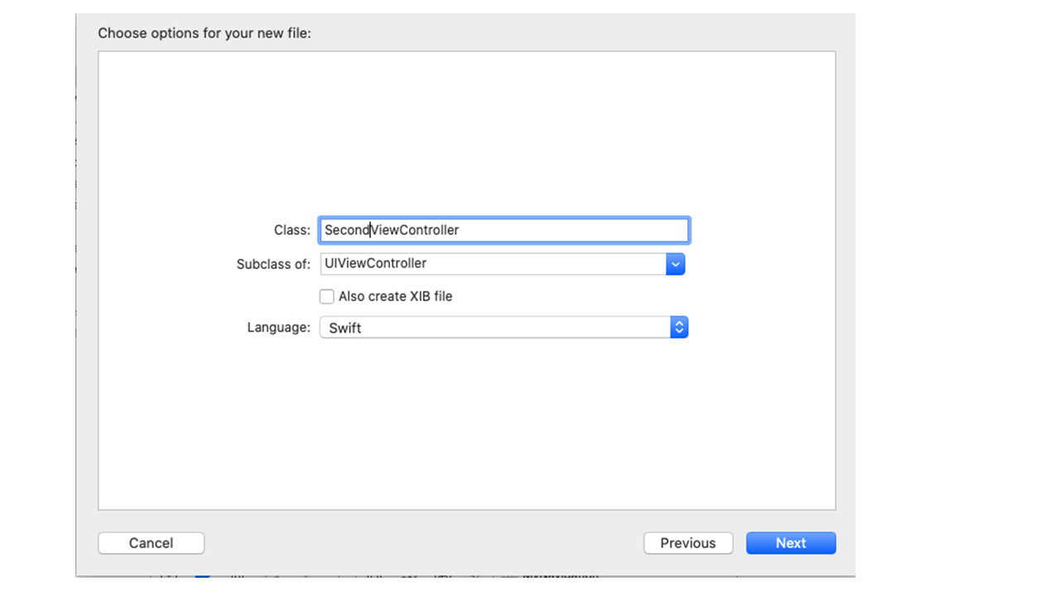This screenshot has width=1060, height=596.
Task: Click inside the UIViewController subclass text box
Action: click(493, 264)
